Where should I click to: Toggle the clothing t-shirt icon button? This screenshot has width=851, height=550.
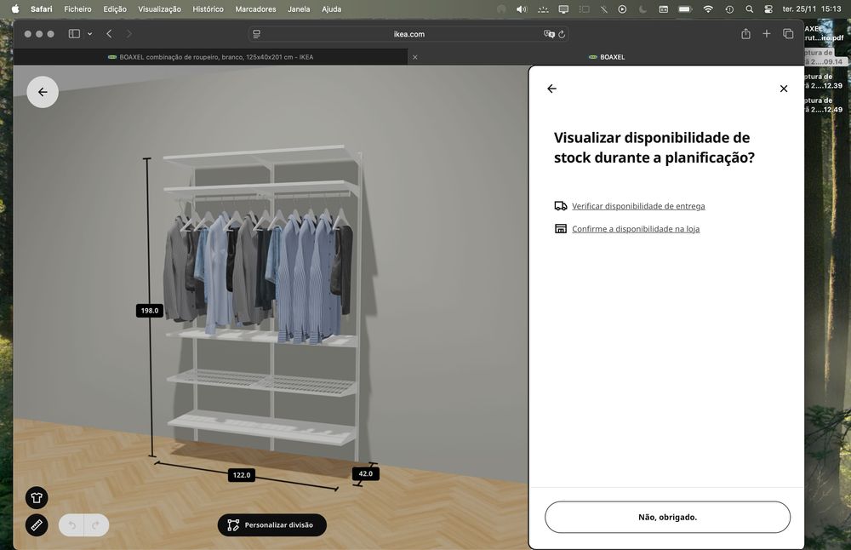(x=37, y=497)
